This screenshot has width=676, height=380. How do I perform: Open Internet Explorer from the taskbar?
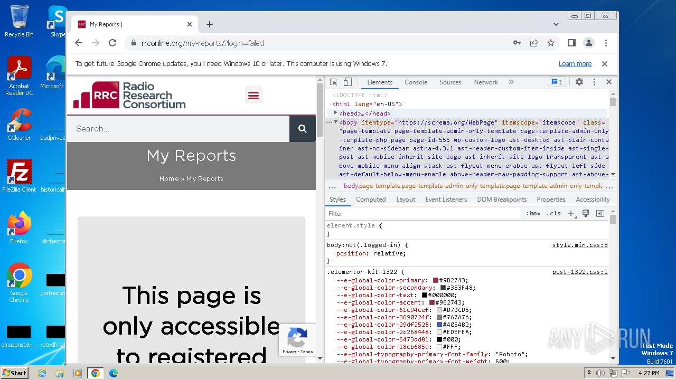pyautogui.click(x=42, y=373)
